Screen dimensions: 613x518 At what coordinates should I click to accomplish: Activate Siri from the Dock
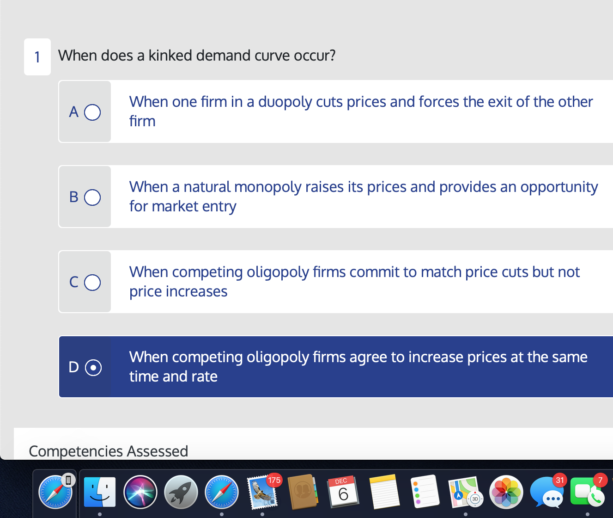click(140, 492)
